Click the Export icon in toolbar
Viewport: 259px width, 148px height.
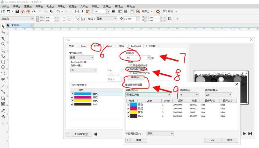pyautogui.click(x=82, y=11)
